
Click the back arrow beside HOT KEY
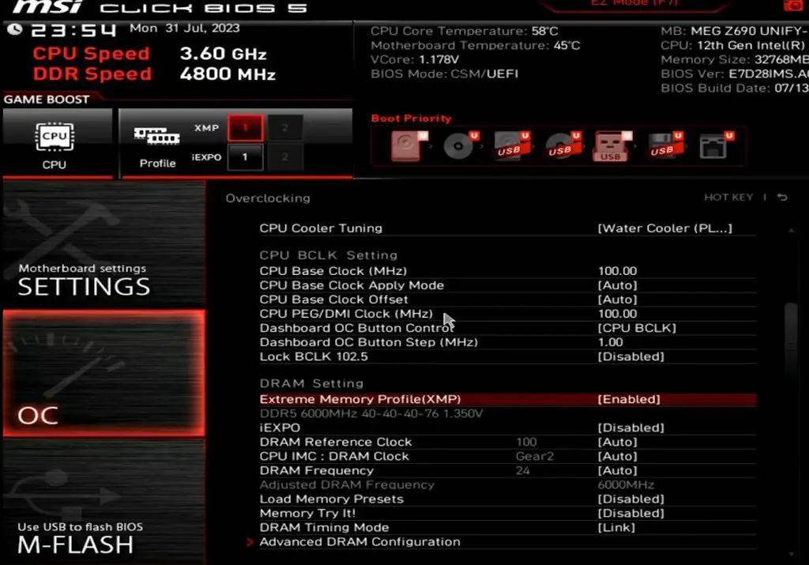(782, 197)
